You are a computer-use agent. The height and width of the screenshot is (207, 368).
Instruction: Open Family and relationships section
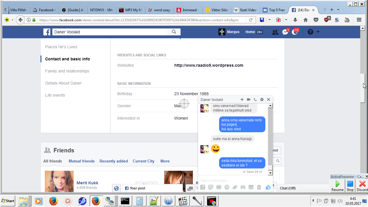(x=67, y=71)
